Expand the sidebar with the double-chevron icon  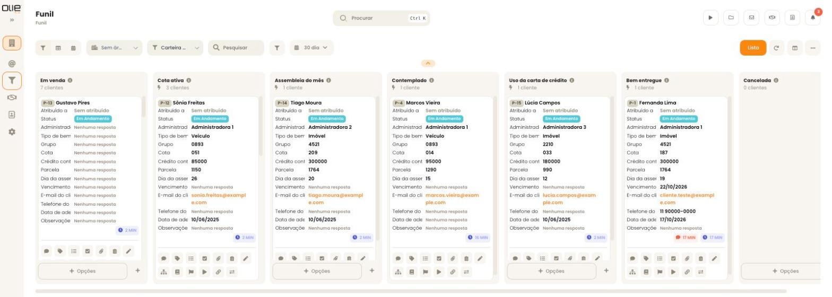(x=12, y=20)
